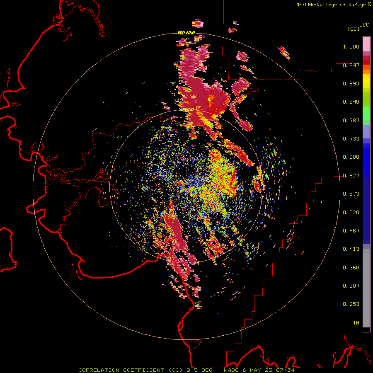
Task: Click the 0.413 scale label
Action: coord(351,249)
